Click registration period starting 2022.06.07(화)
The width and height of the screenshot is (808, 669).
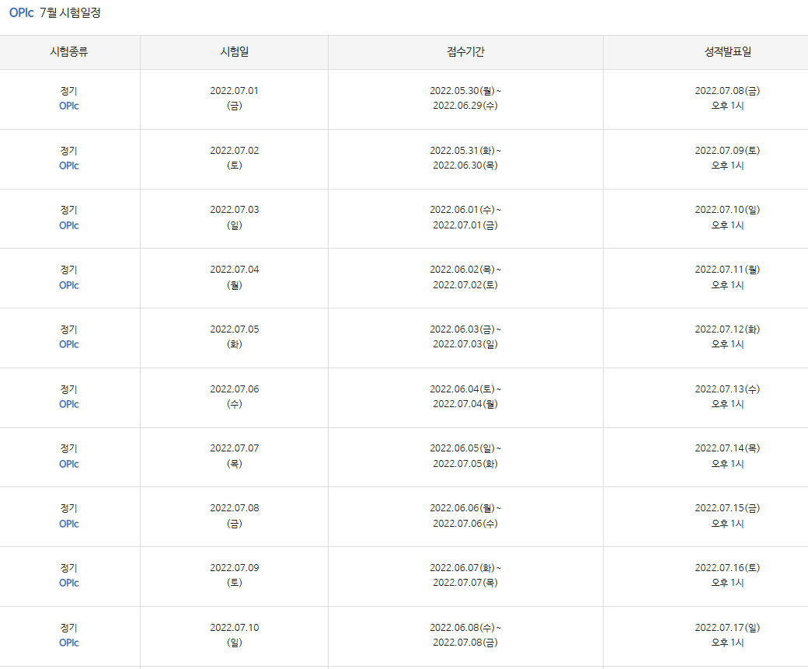coord(465,575)
